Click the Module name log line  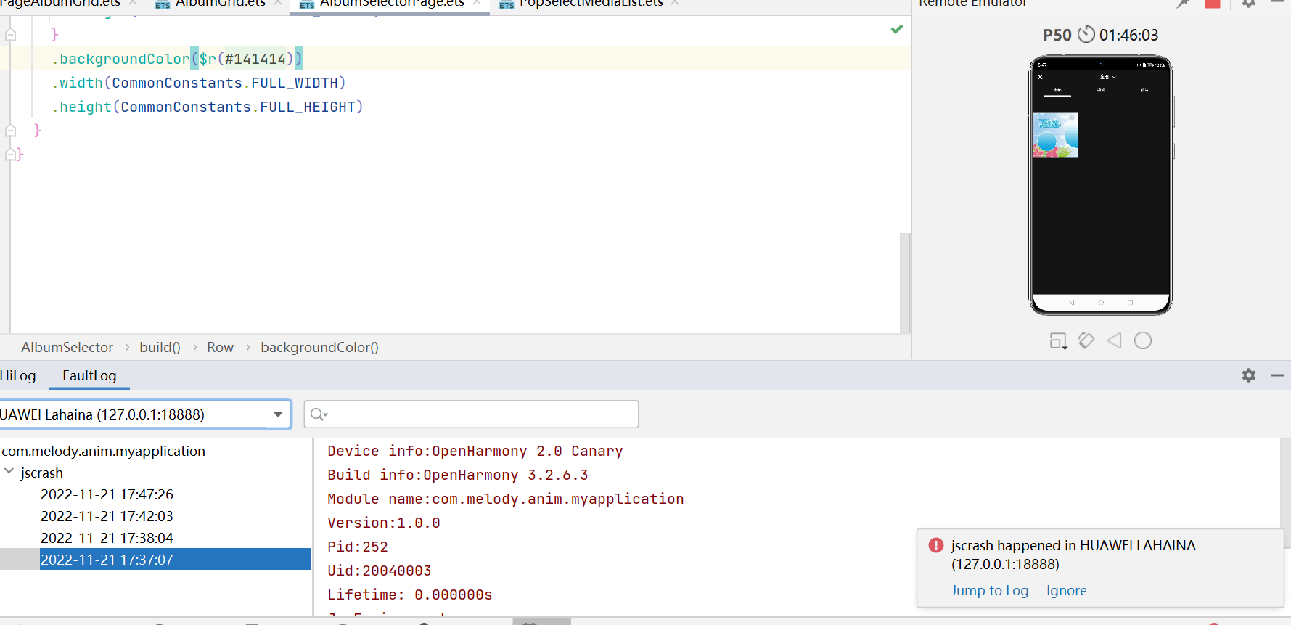[x=505, y=499]
